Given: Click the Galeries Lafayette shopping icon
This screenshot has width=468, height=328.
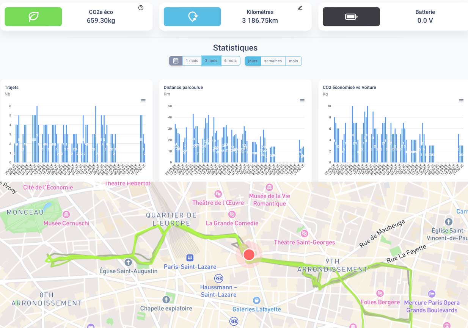Looking at the screenshot, I should point(256,300).
